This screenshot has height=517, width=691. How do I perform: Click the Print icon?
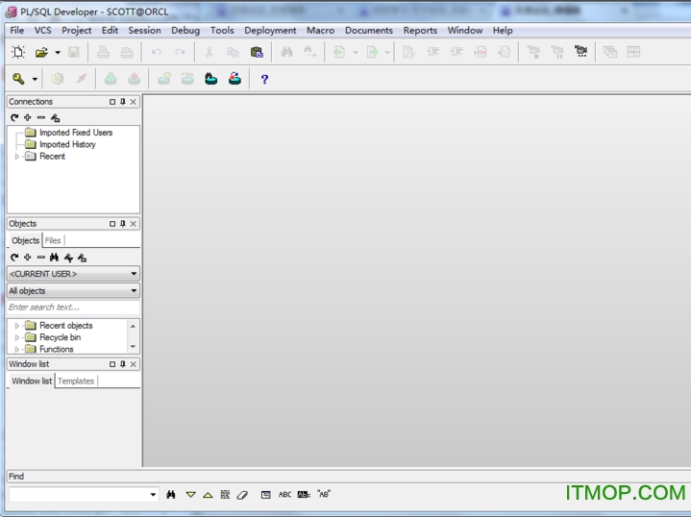[103, 53]
